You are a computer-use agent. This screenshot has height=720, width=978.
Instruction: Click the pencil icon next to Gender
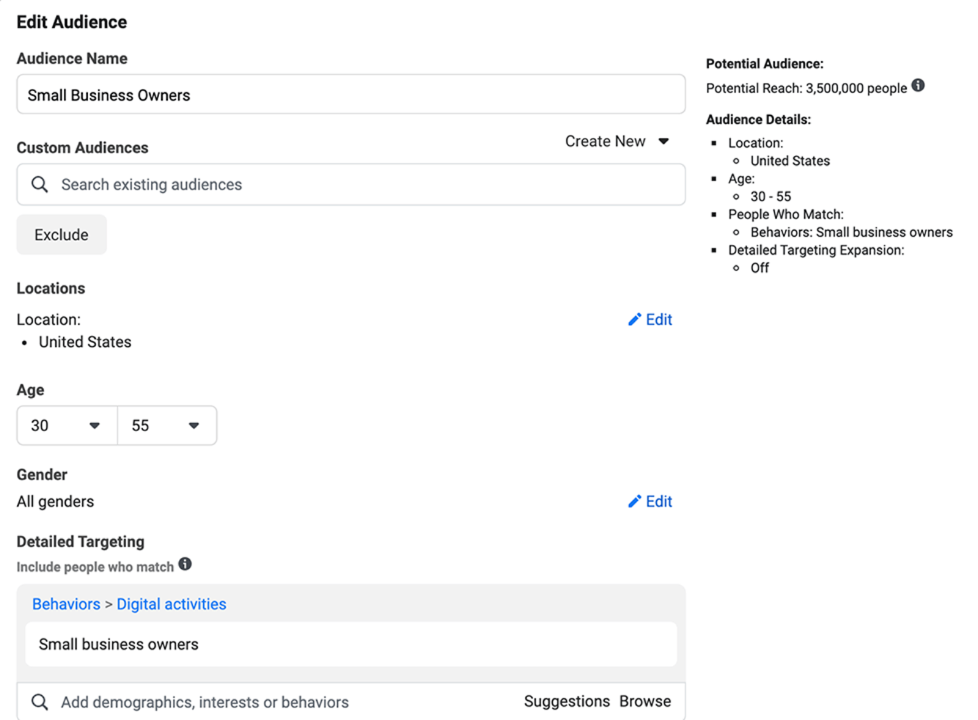(x=634, y=501)
